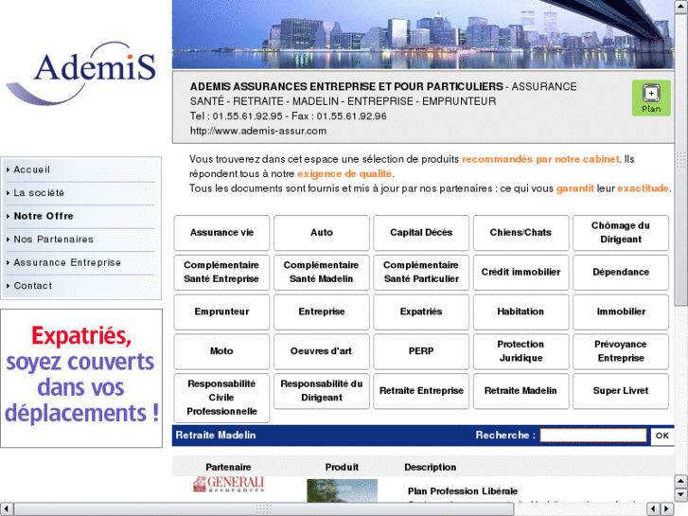Viewport: 688px width, 516px height.
Task: Click the Generali assurances partner logo
Action: click(228, 484)
